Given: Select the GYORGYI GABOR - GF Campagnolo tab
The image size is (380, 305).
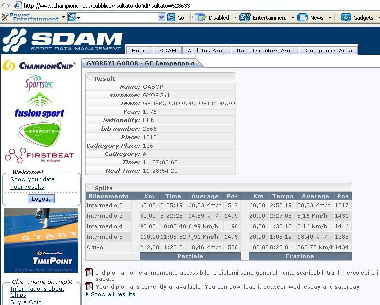Looking at the screenshot, I should (x=142, y=63).
